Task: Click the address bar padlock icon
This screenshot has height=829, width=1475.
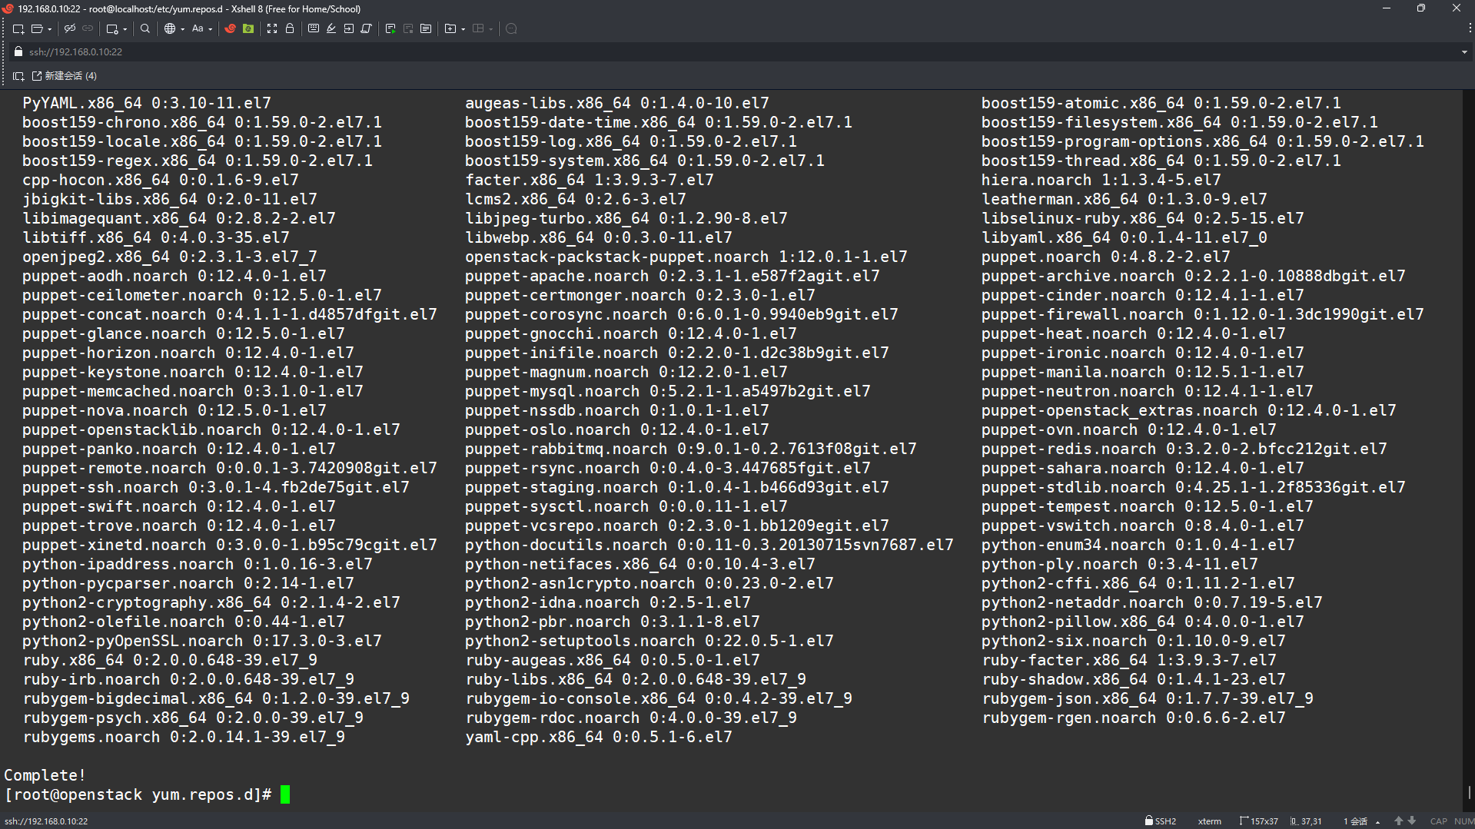Action: [18, 51]
